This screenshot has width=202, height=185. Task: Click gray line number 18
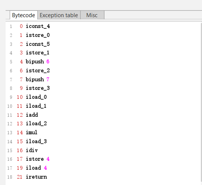point(10,177)
